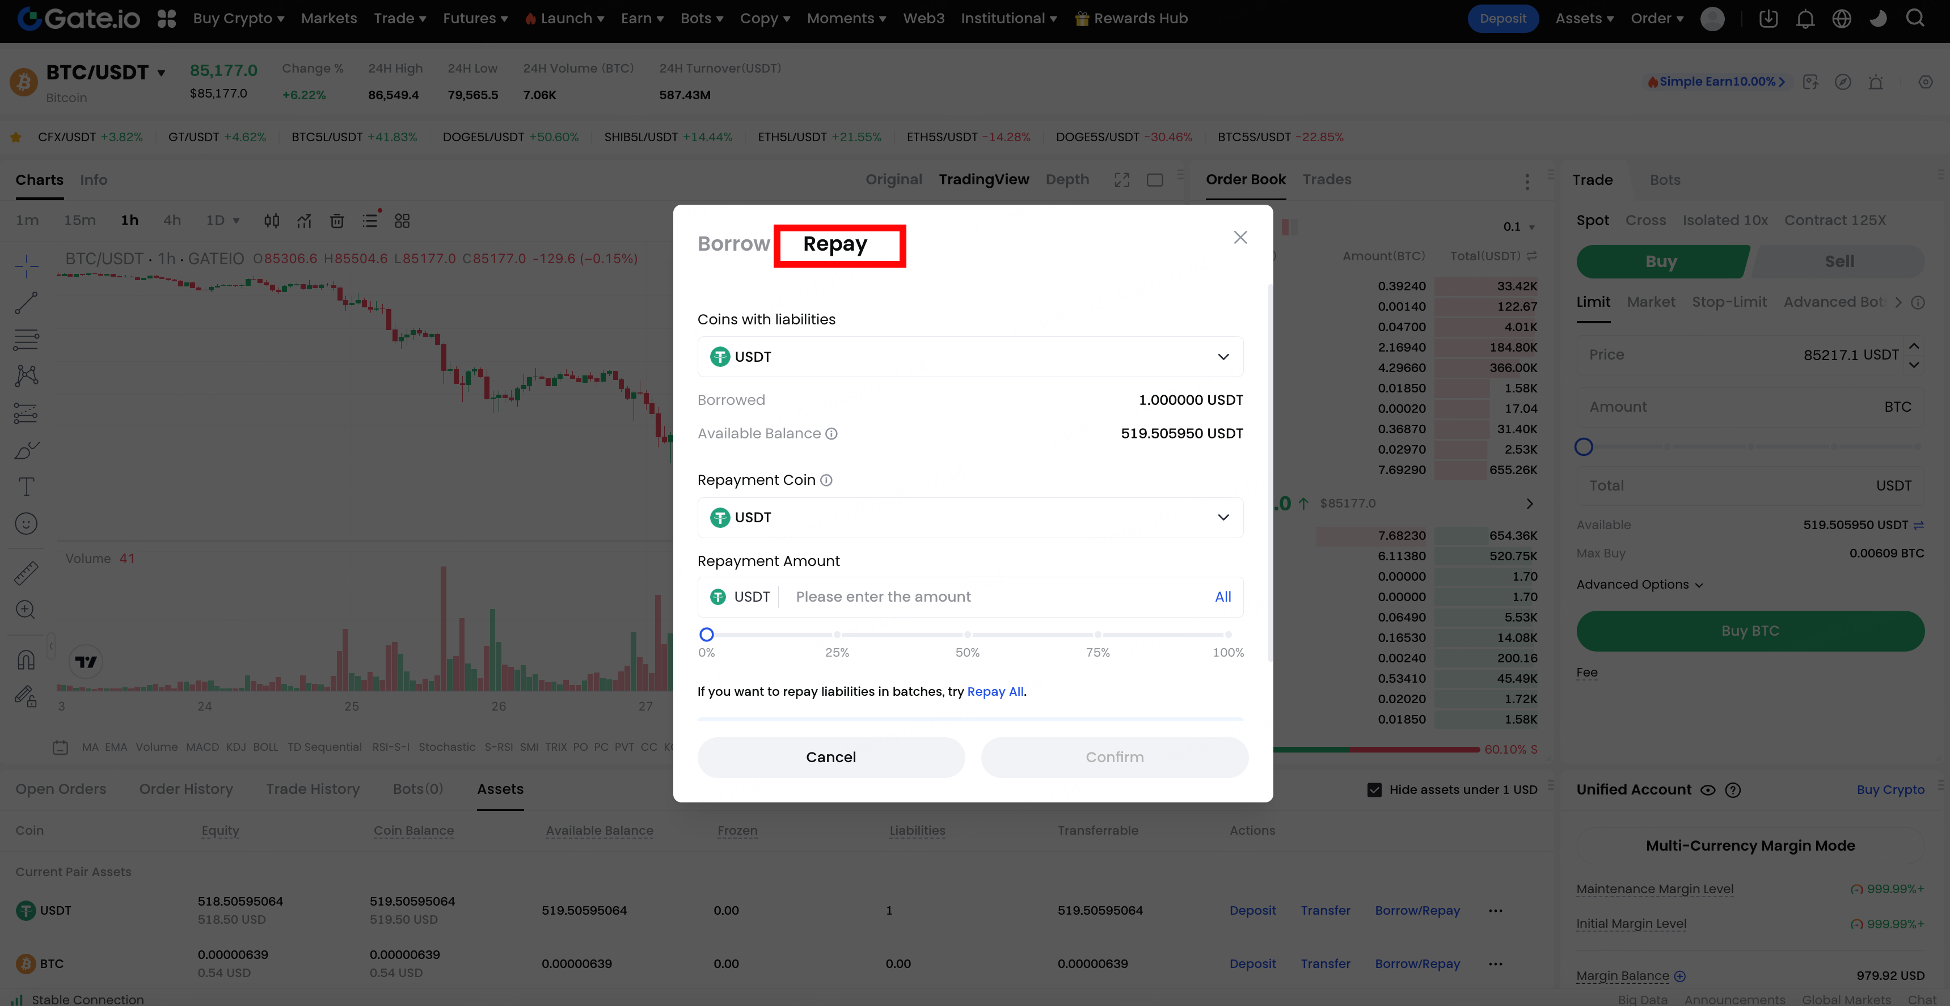Viewport: 1950px width, 1006px height.
Task: Switch to the Sell toggle
Action: 1839,261
